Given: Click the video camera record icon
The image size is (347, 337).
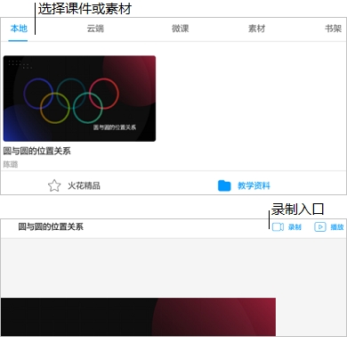Looking at the screenshot, I should coord(278,227).
